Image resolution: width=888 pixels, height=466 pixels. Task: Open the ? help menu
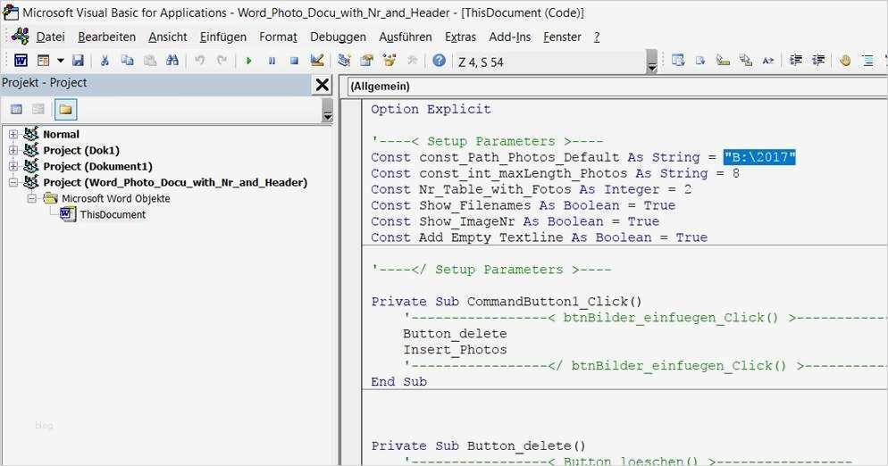pyautogui.click(x=597, y=37)
